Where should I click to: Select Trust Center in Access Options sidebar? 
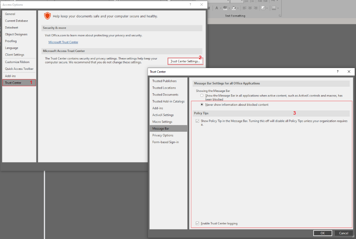pyautogui.click(x=19, y=83)
